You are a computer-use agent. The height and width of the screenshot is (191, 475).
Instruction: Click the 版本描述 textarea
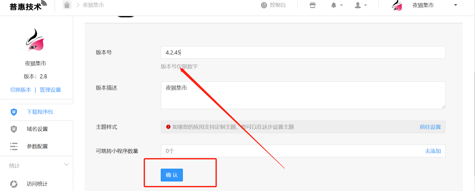coord(303,95)
